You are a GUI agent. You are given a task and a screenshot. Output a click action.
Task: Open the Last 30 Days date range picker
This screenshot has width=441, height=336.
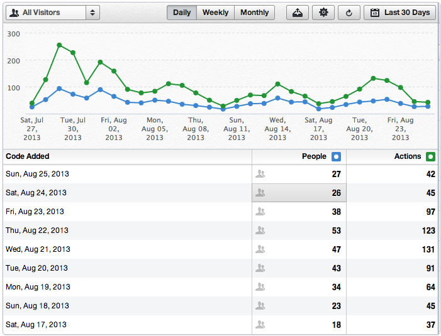click(399, 13)
